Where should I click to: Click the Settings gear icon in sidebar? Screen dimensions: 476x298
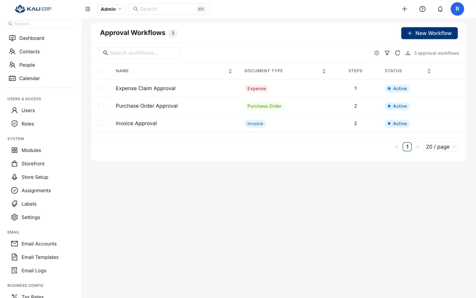point(14,217)
